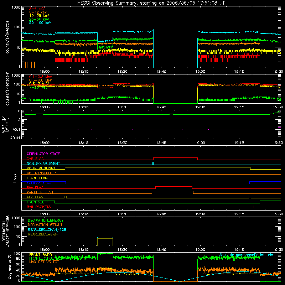Select the SC_IN_SUNLIGHT flag label
This screenshot has height=285, width=285.
click(x=41, y=168)
